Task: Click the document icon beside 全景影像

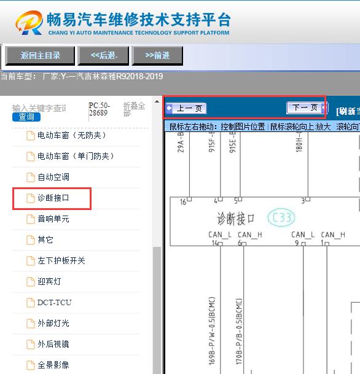Action: (x=31, y=365)
